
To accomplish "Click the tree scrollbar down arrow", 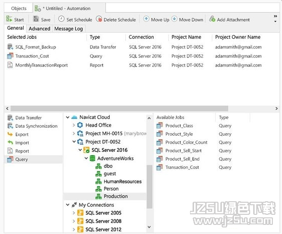I will [x=149, y=227].
